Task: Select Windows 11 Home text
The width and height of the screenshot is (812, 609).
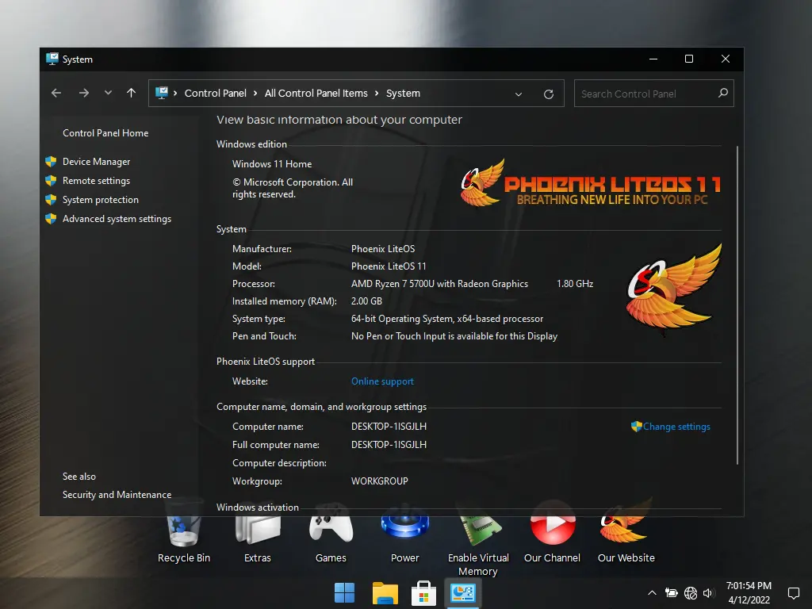Action: click(272, 164)
